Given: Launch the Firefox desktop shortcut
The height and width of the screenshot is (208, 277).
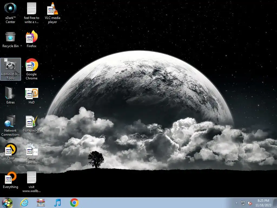Looking at the screenshot, I should tap(31, 39).
